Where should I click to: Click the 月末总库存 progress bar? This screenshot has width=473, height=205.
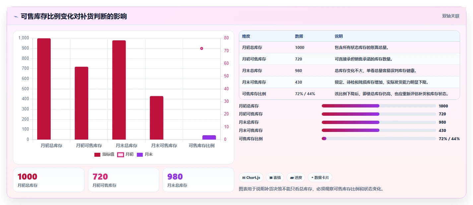(x=379, y=122)
